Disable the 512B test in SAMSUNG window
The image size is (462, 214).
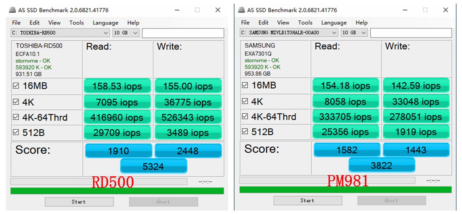pos(245,132)
